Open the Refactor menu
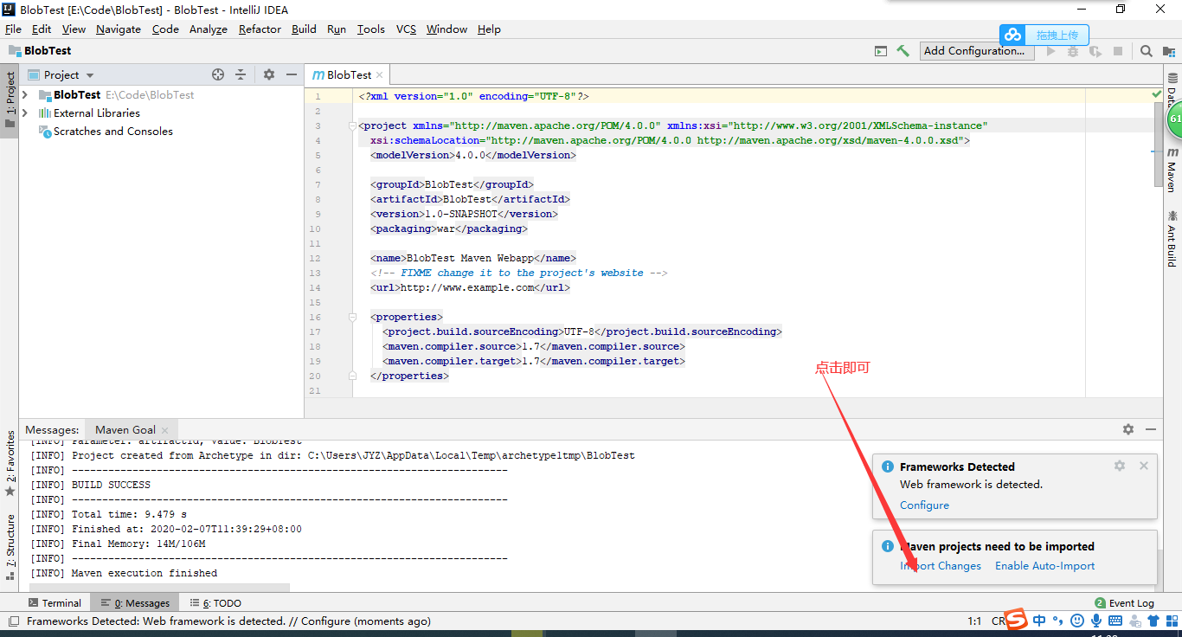 260,29
